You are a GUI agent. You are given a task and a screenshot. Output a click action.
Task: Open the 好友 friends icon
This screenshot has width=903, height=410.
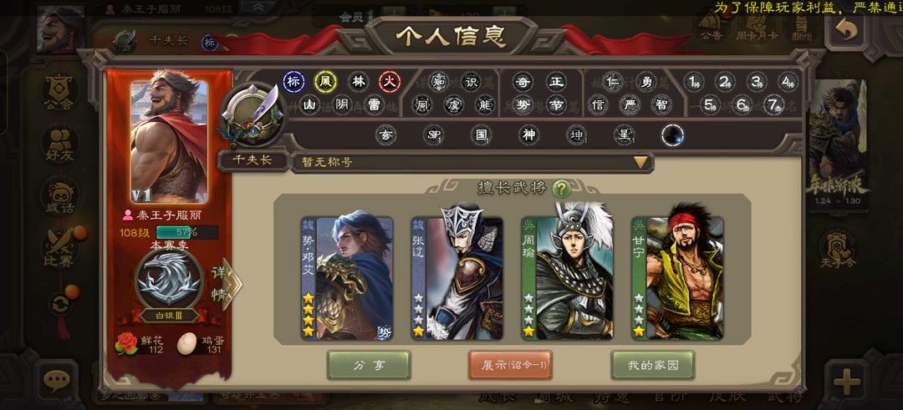[60, 144]
